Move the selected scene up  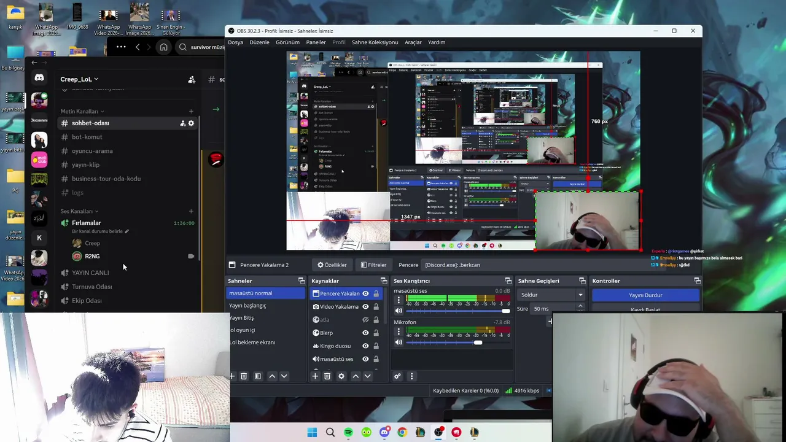point(272,376)
